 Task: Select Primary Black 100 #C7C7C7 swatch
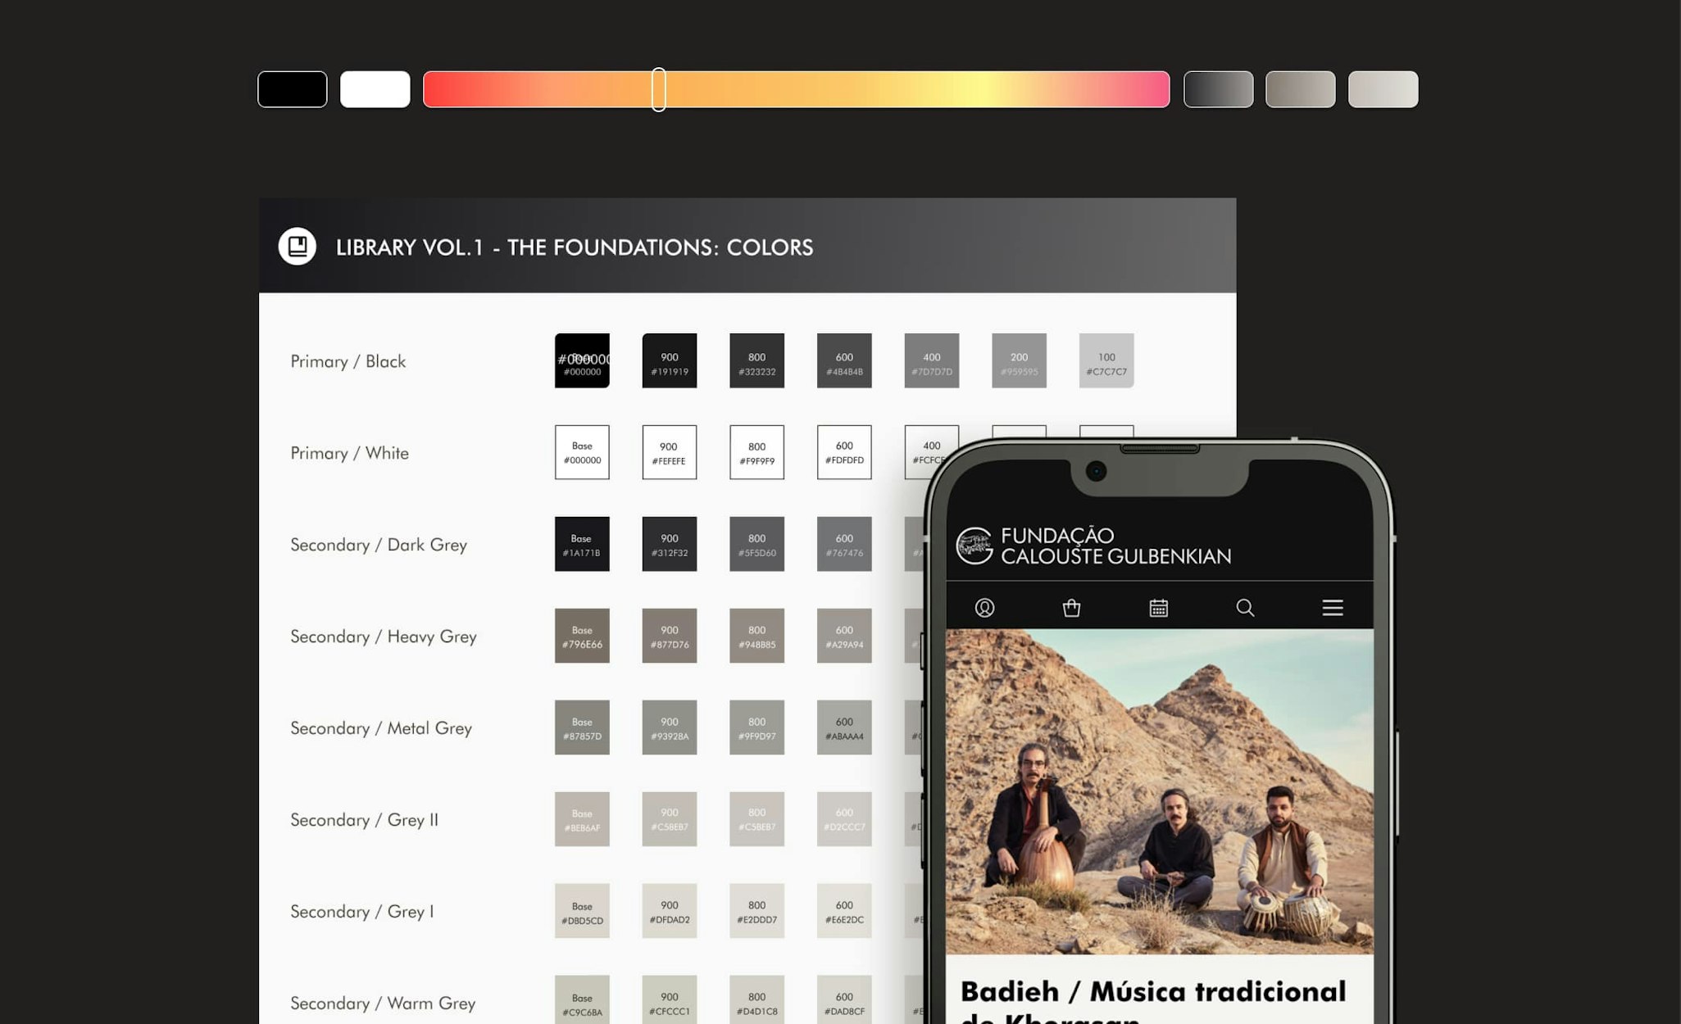point(1106,360)
